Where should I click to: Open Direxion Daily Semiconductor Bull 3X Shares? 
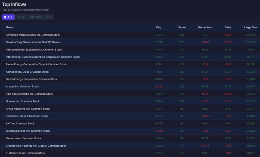(x=131, y=42)
